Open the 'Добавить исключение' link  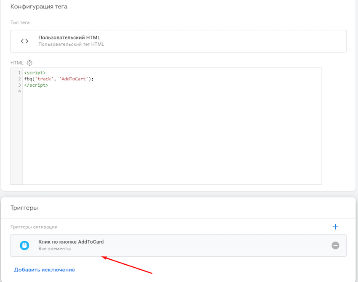[x=44, y=270]
